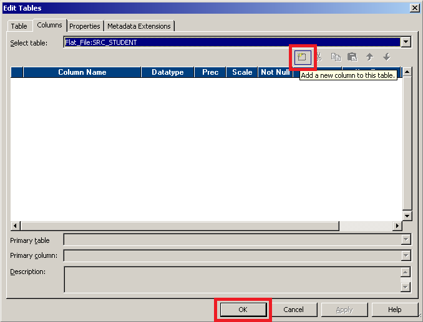This screenshot has width=423, height=322.
Task: Click the Scale column header
Action: 242,72
